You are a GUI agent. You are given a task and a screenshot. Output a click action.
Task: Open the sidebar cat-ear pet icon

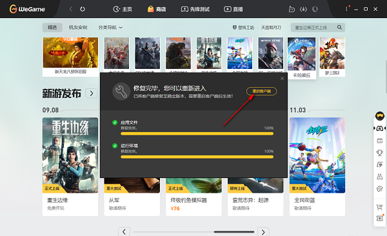pyautogui.click(x=380, y=177)
